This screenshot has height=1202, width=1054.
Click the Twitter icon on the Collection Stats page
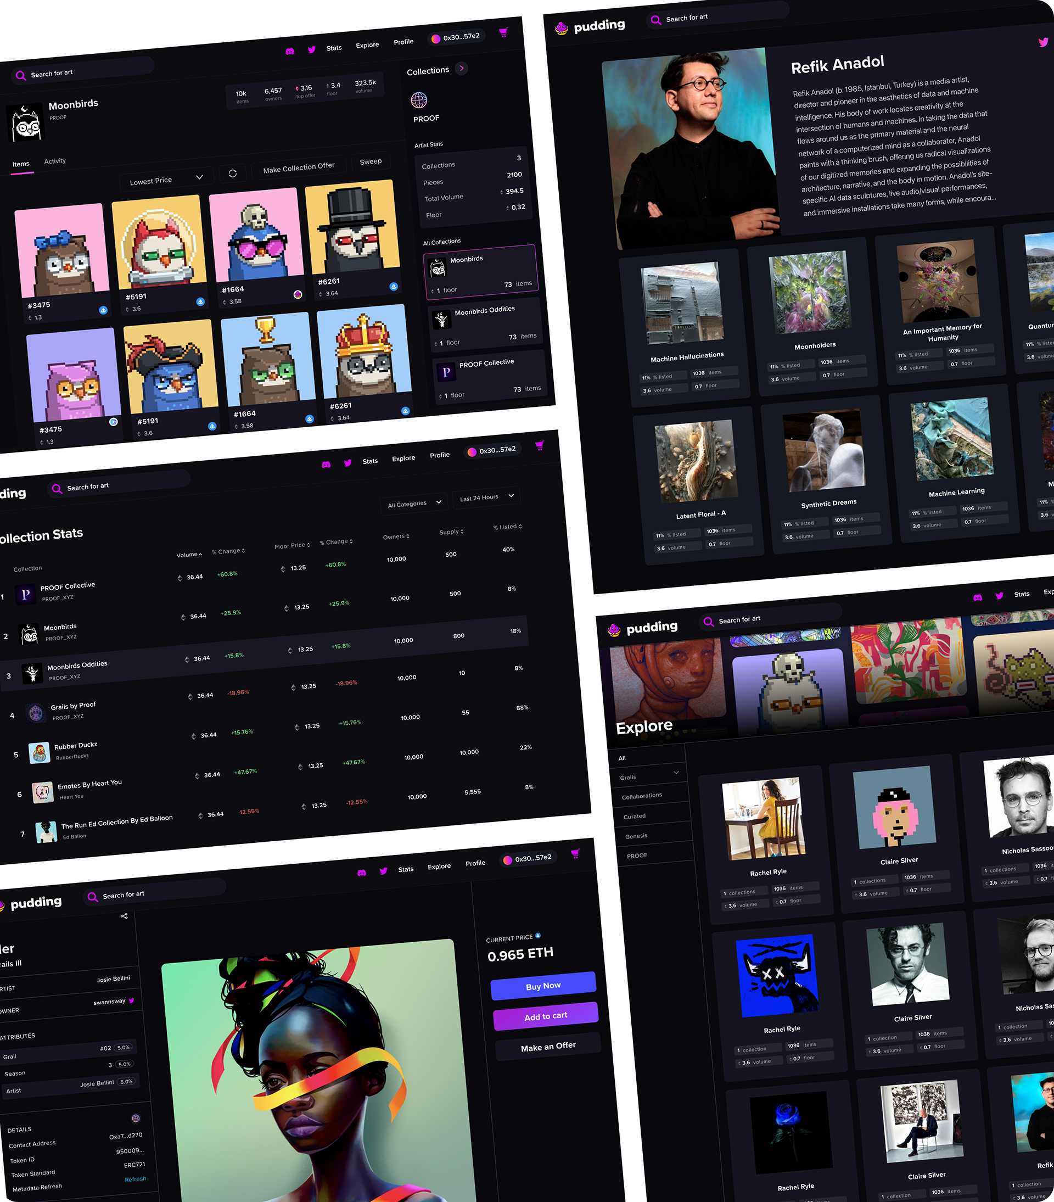point(348,463)
